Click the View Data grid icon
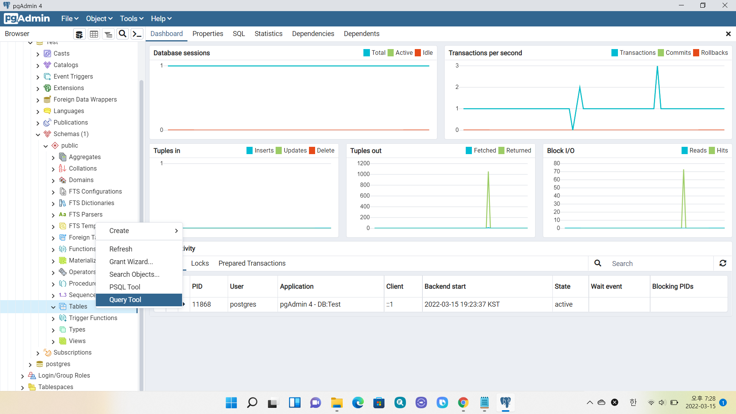The image size is (736, 414). coord(94,34)
